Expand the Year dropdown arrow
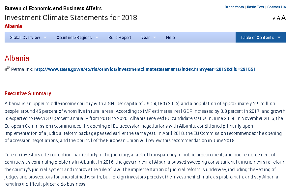Viewport: 287px width, 189px height. [x=155, y=38]
